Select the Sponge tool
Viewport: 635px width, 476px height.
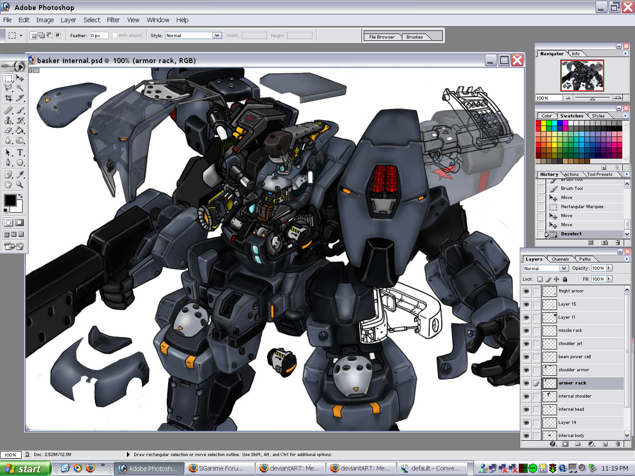20,140
